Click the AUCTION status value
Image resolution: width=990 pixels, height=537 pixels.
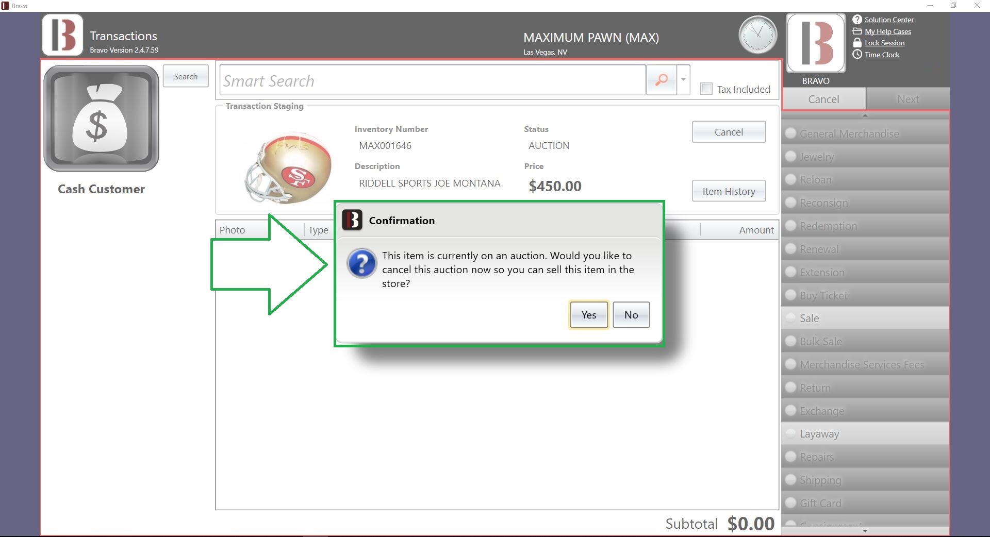[x=549, y=145]
